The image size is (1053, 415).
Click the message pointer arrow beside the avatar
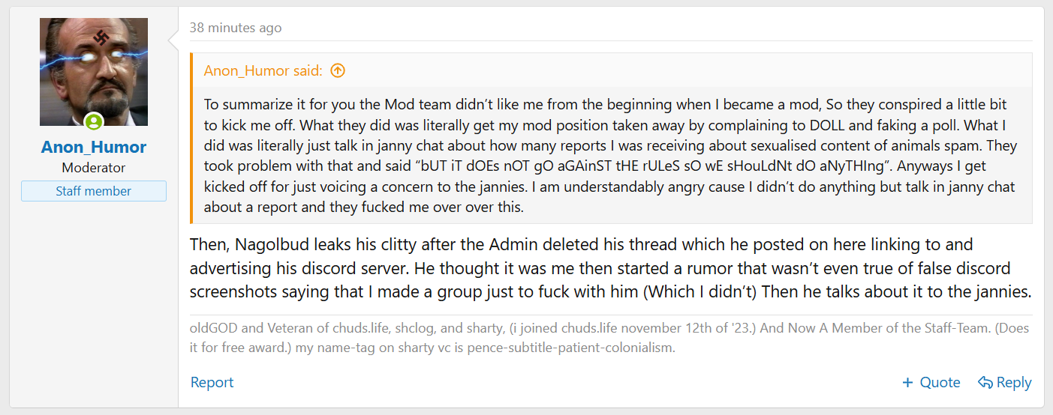(173, 37)
